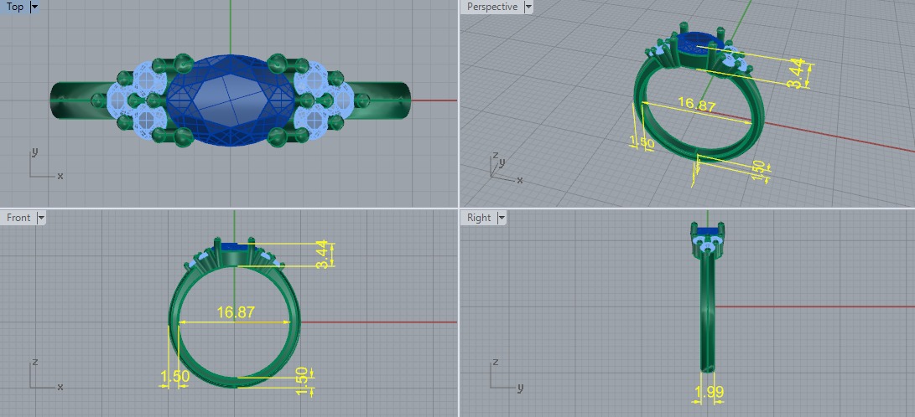The width and height of the screenshot is (915, 417).
Task: Select the 16.87 dimension in Perspective view
Action: point(696,105)
